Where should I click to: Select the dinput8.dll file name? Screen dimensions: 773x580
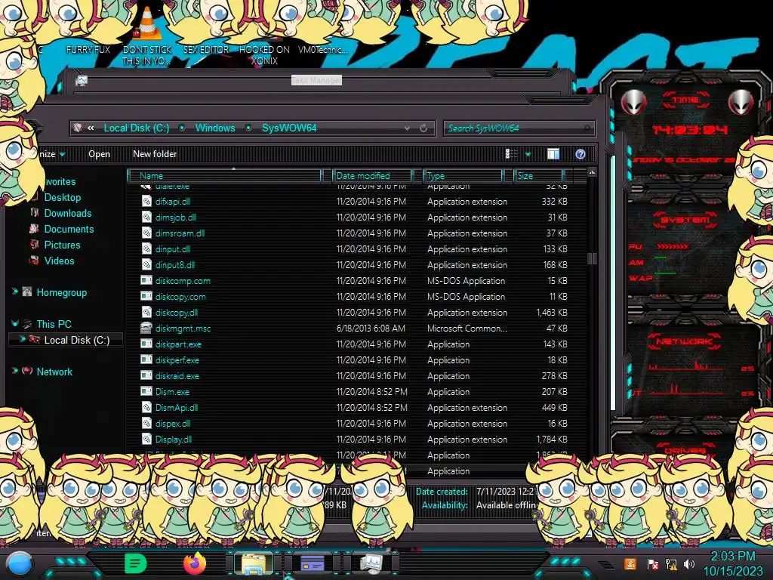[175, 265]
